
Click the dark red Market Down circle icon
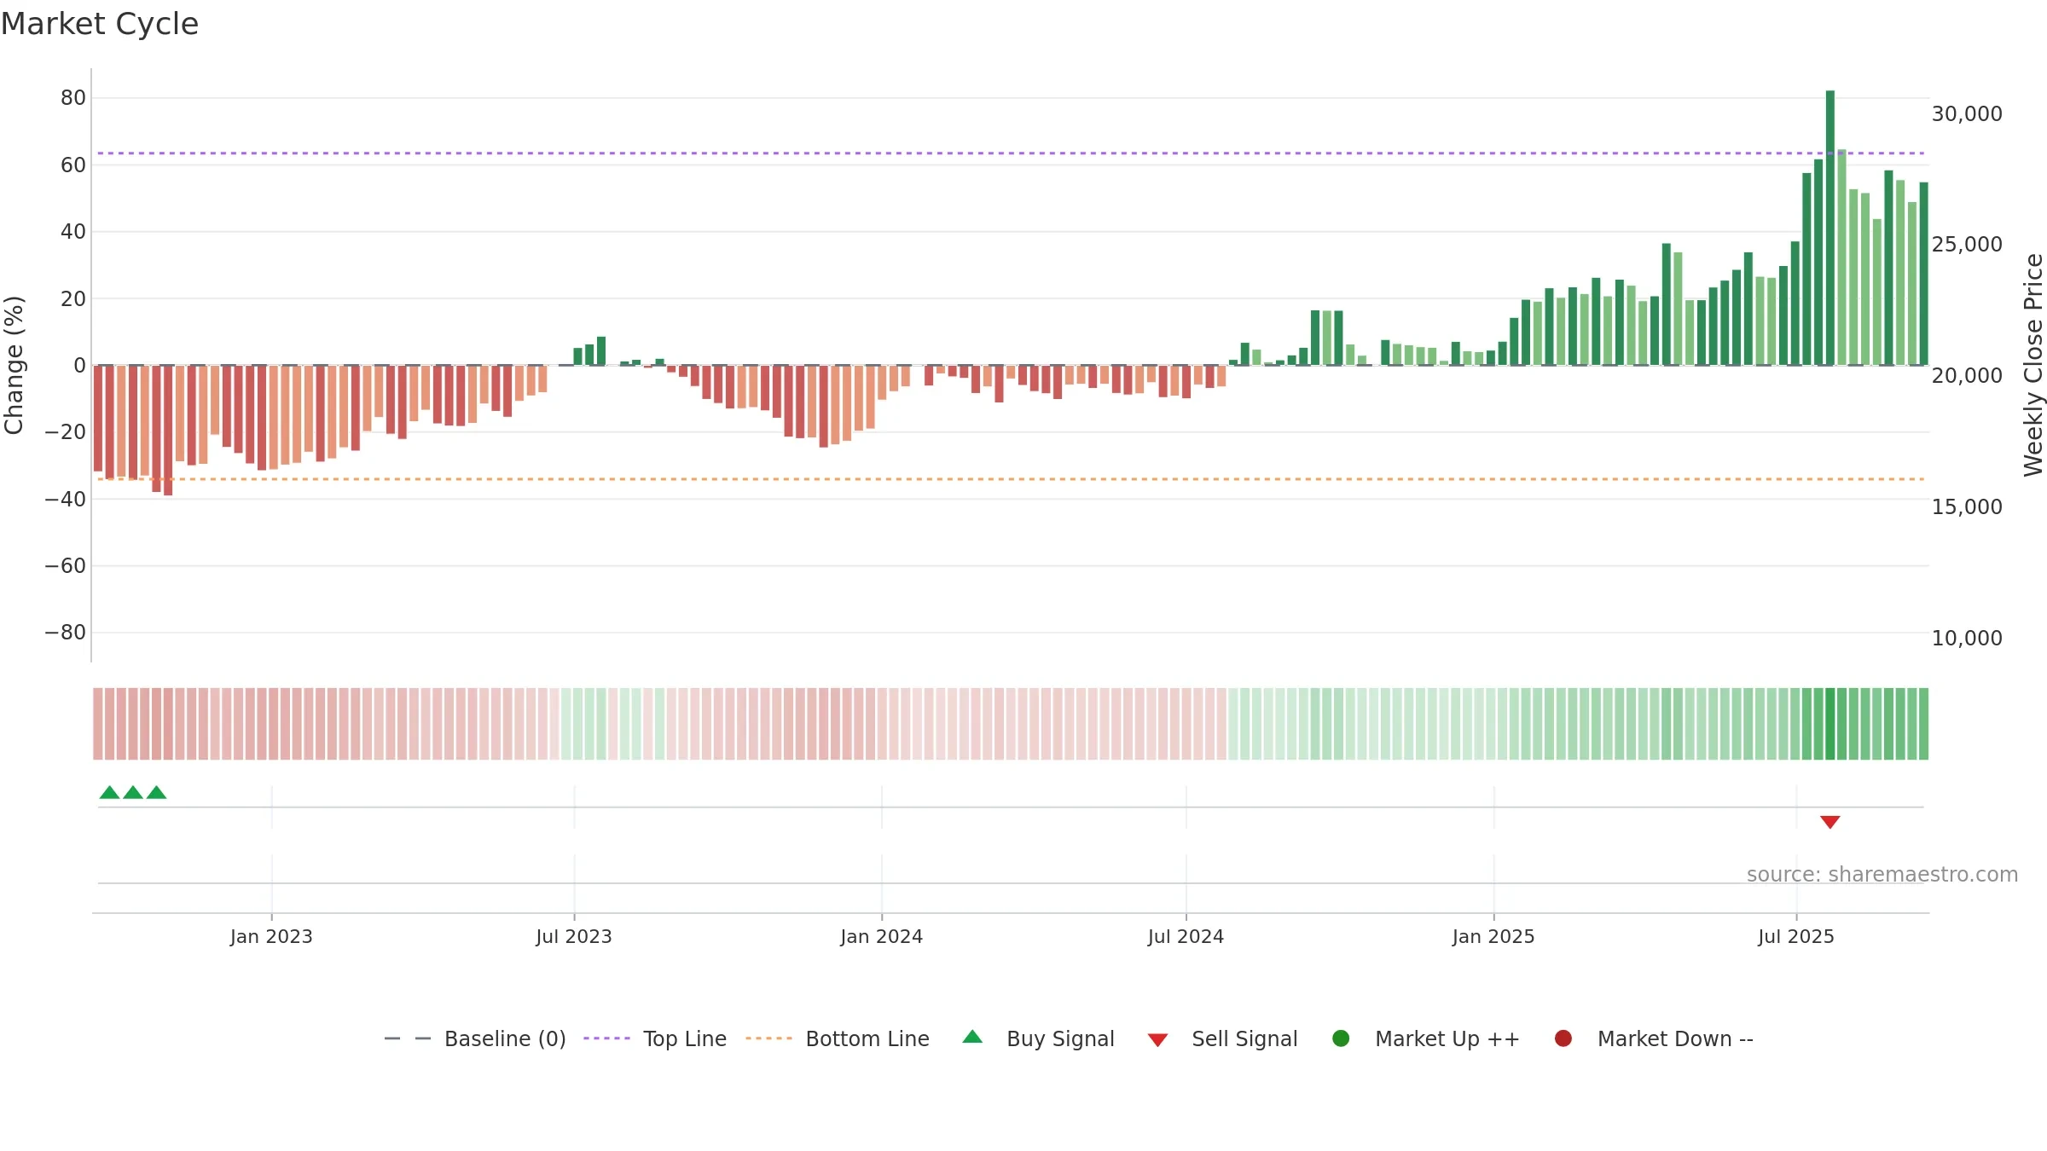point(1563,1038)
